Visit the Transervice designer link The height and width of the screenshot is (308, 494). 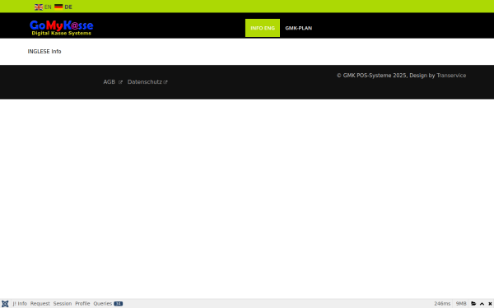click(451, 76)
